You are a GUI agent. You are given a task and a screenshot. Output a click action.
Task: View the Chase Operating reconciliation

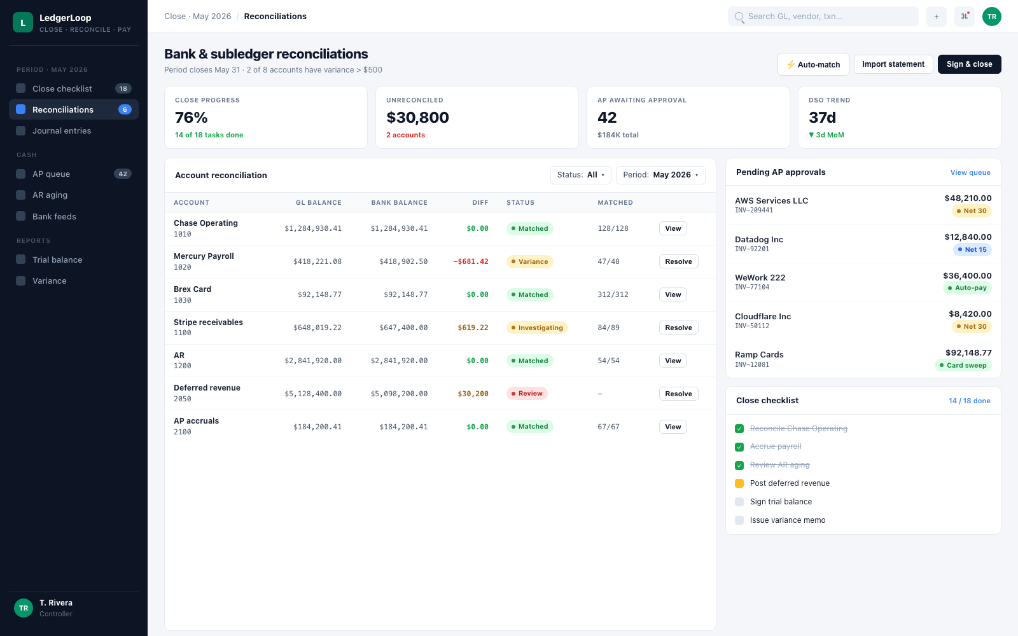[x=673, y=228]
